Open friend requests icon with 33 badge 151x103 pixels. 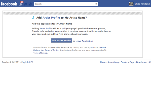pyautogui.click(x=21, y=4)
